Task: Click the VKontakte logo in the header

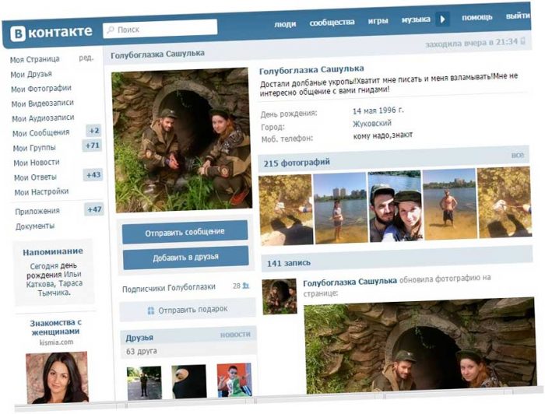Action: tap(51, 32)
